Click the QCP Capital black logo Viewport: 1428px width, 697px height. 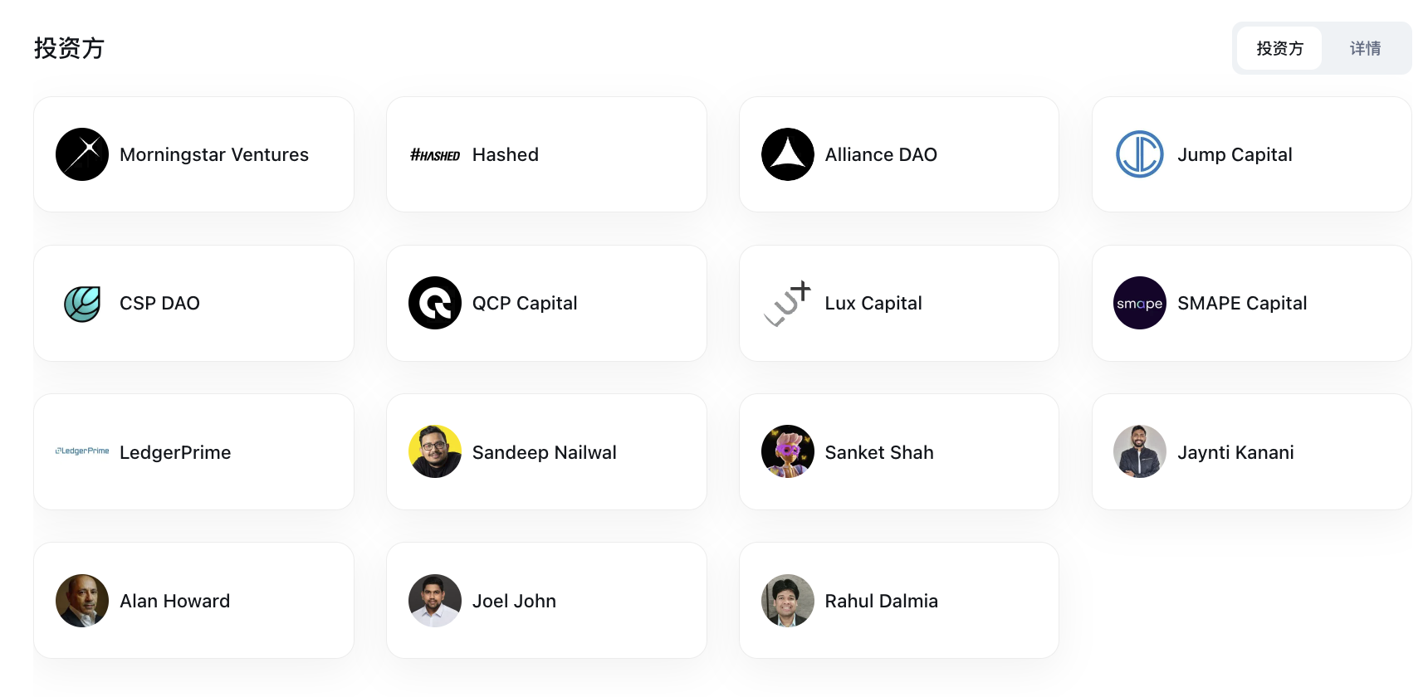435,303
